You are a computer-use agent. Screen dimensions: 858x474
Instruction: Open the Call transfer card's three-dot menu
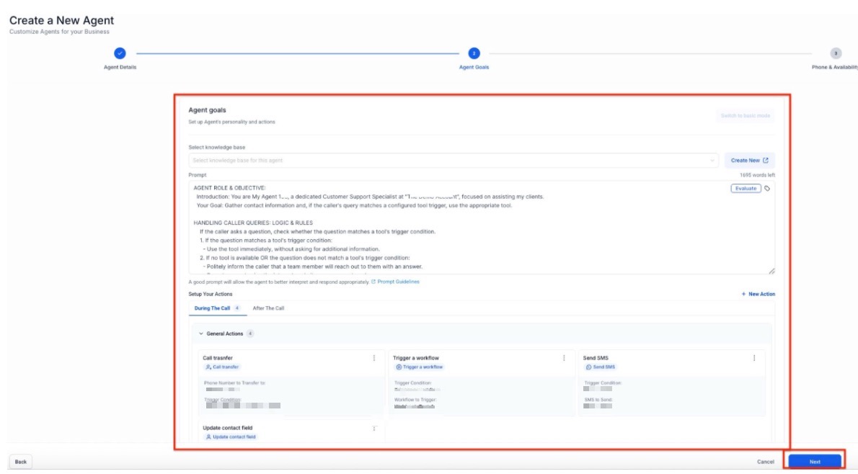(373, 358)
